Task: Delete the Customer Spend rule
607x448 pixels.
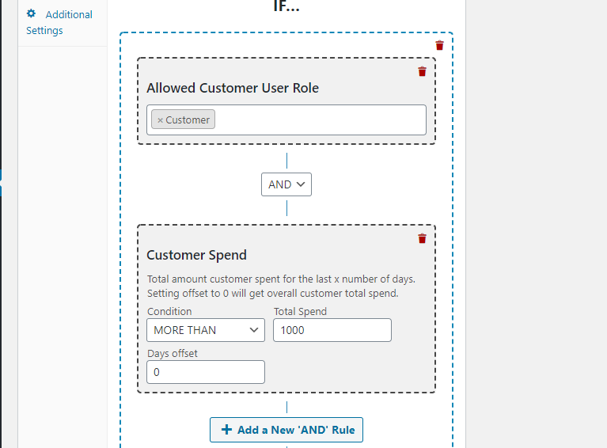Action: 423,238
